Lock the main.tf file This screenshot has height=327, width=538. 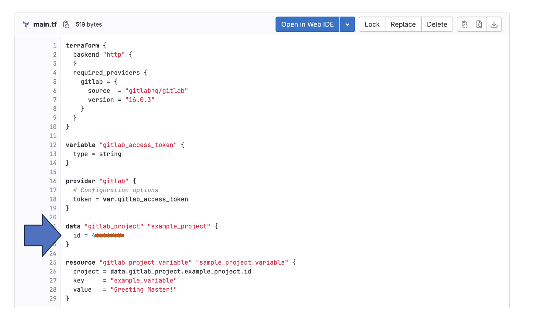372,24
